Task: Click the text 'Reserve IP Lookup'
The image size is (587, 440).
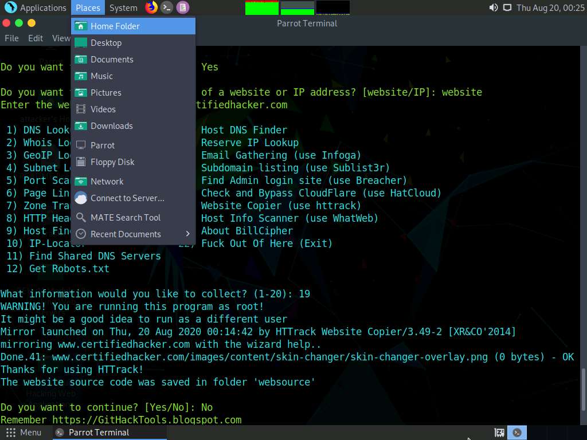Action: pyautogui.click(x=250, y=143)
